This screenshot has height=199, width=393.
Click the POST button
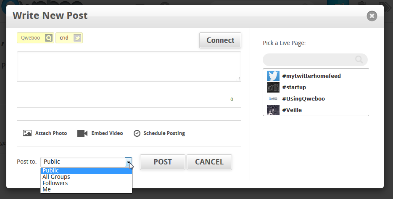162,162
